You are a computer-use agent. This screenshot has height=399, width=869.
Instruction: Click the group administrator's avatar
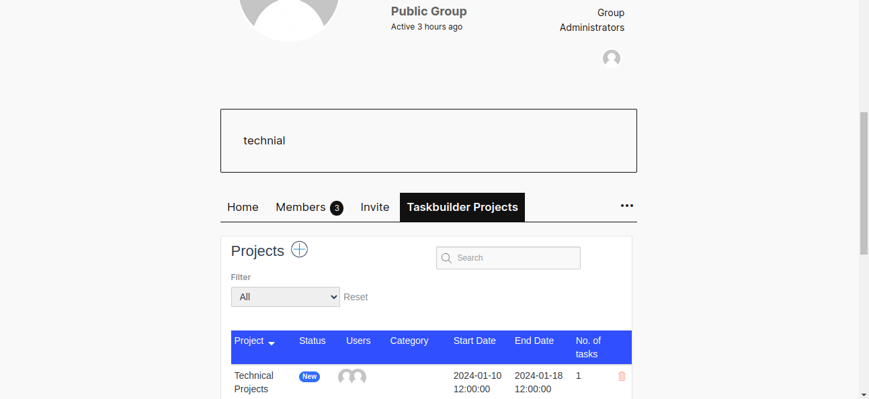tap(611, 58)
